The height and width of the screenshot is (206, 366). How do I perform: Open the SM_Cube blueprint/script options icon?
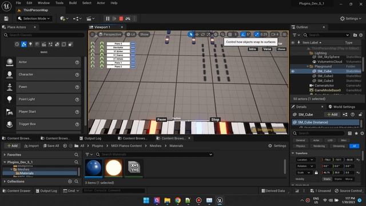[345, 114]
